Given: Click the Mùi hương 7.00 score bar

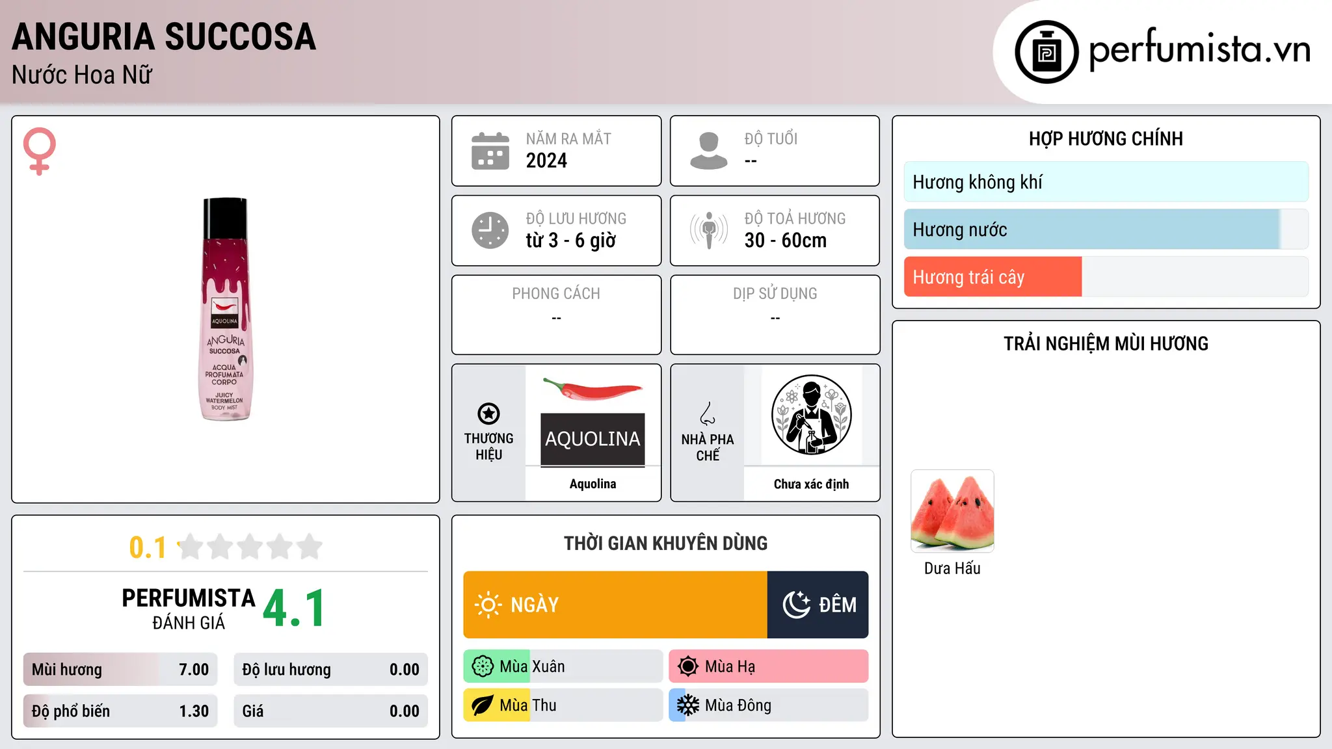Looking at the screenshot, I should click(x=120, y=670).
